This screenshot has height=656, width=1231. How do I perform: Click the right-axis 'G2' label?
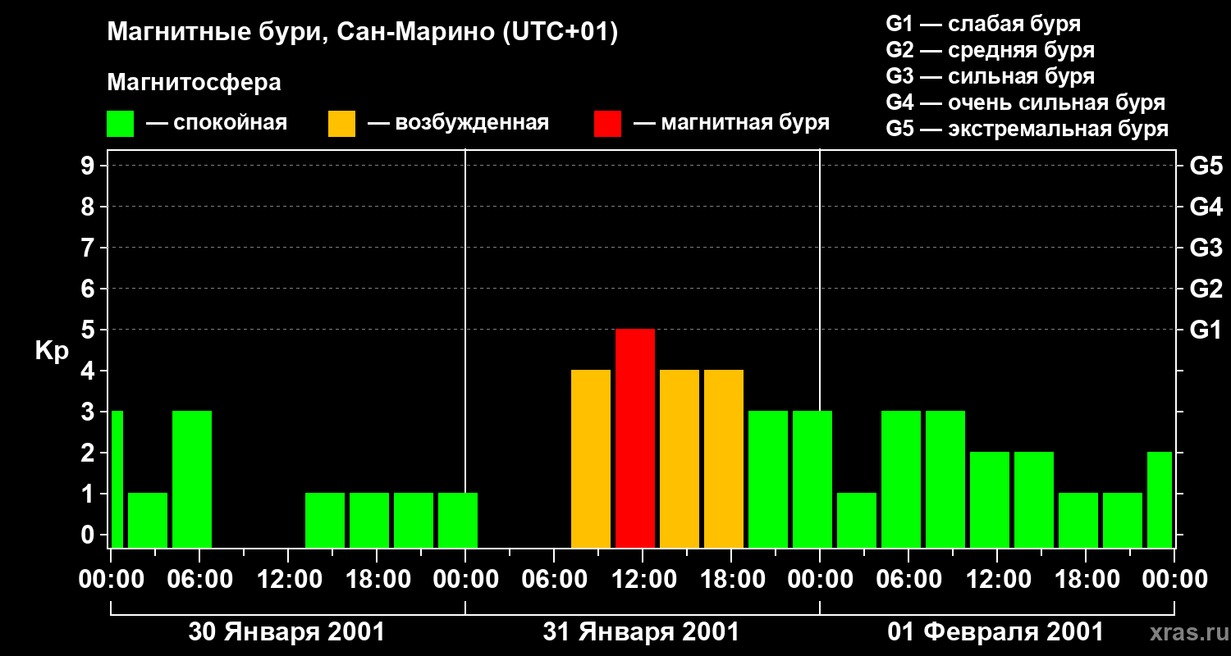click(x=1206, y=289)
